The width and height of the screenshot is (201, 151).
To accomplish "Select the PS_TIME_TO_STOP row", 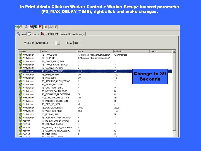I will point(95,104).
